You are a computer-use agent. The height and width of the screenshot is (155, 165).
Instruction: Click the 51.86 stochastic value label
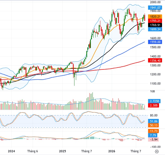[x=153, y=121]
